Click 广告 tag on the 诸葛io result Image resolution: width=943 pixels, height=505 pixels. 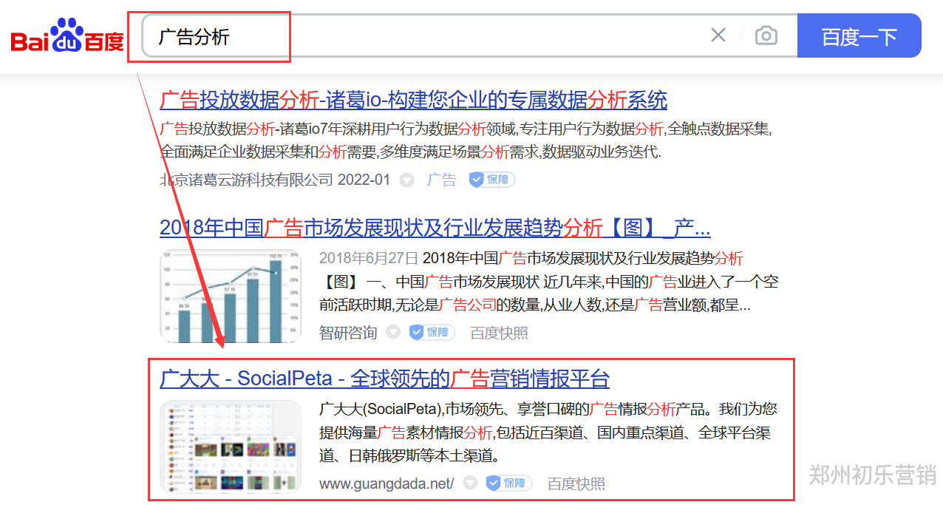tap(441, 180)
